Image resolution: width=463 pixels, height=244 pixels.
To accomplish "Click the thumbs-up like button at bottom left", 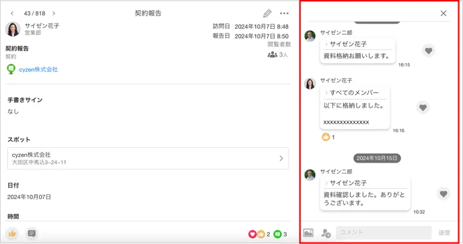I will click(12, 234).
